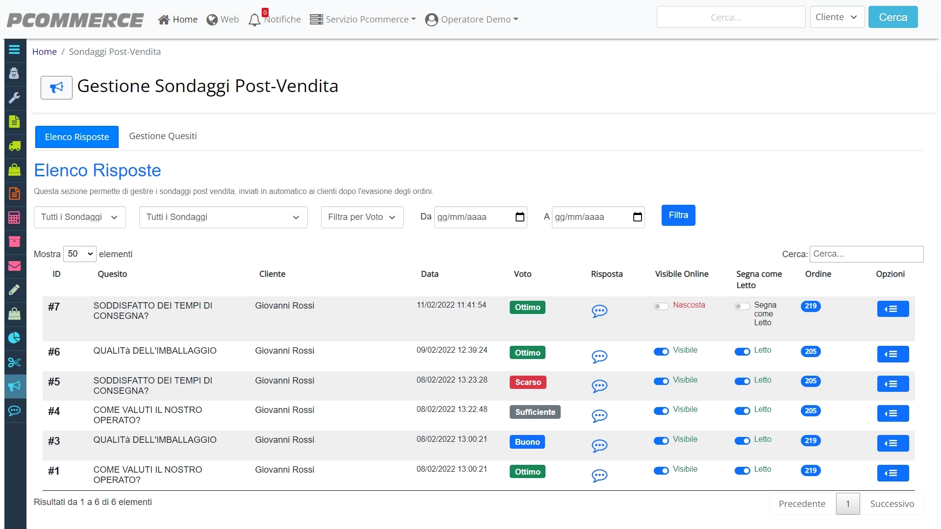
Task: Click the notifications bell icon
Action: pos(254,20)
